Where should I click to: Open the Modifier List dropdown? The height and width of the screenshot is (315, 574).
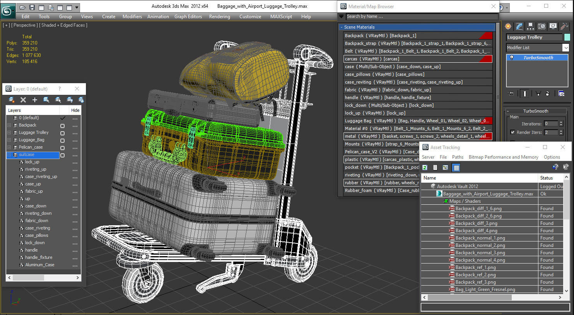pos(565,48)
